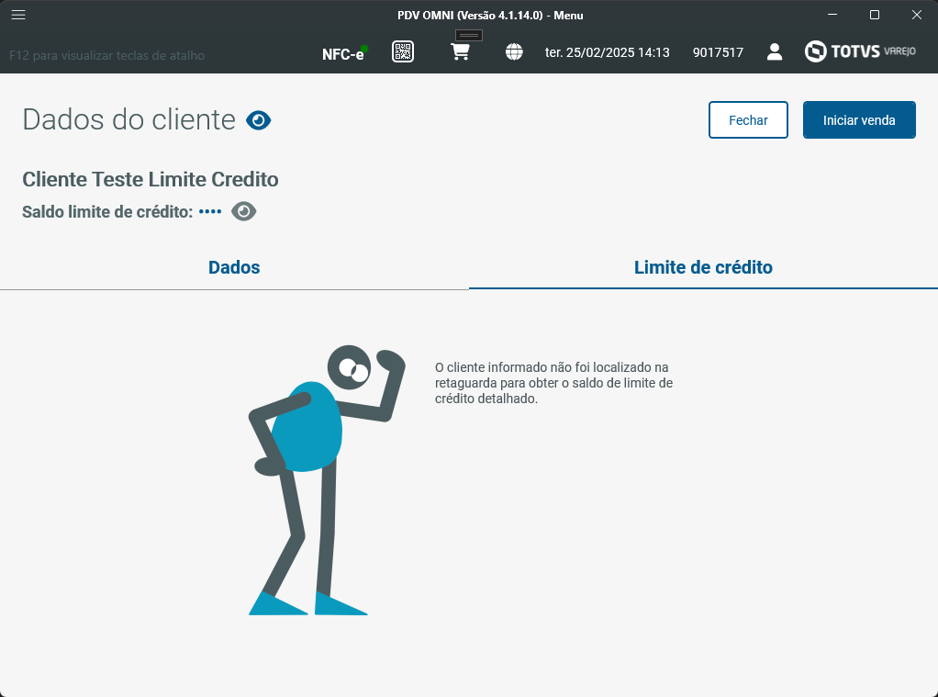This screenshot has width=938, height=697.
Task: Click the Dados do cliente heading
Action: coord(128,119)
